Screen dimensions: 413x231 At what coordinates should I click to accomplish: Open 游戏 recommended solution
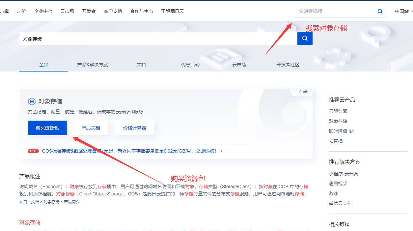click(333, 193)
